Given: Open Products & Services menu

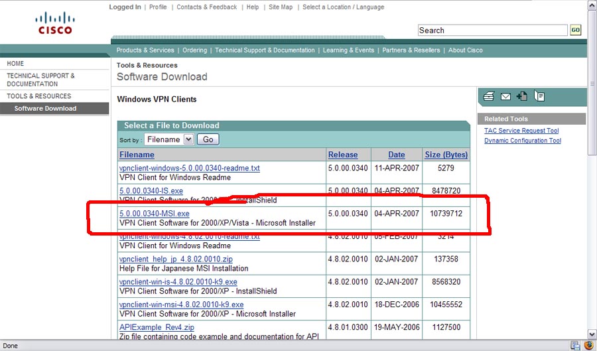Looking at the screenshot, I should point(145,50).
